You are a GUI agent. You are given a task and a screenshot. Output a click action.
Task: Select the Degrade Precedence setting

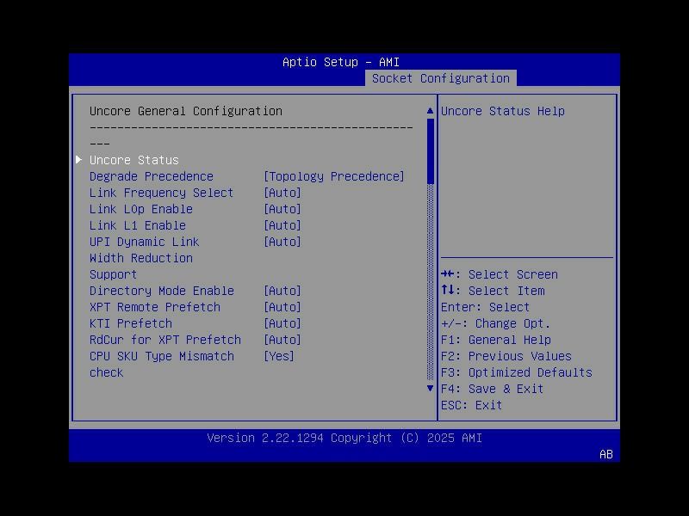coord(152,175)
